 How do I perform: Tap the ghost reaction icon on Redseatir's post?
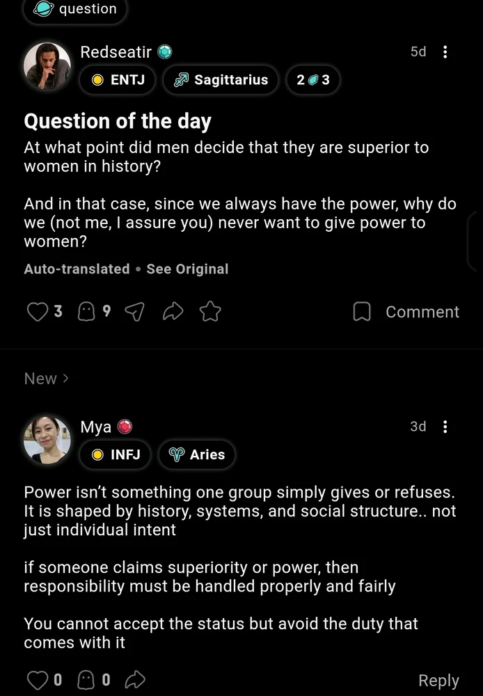pos(86,313)
